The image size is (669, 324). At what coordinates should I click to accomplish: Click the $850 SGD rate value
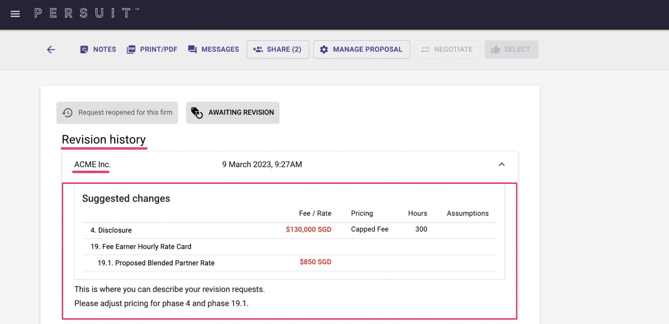pyautogui.click(x=315, y=262)
